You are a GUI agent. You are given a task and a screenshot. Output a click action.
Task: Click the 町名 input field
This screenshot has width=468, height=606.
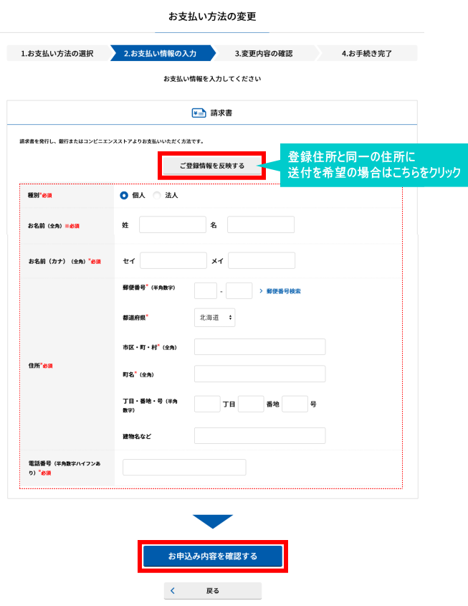coord(260,374)
